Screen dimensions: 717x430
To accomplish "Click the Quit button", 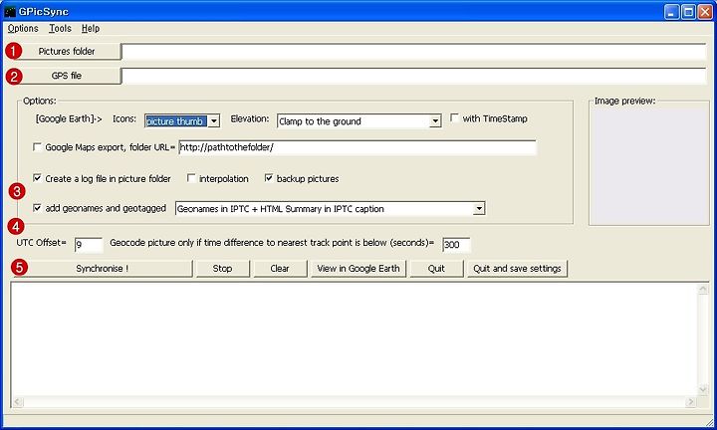I will click(x=436, y=269).
